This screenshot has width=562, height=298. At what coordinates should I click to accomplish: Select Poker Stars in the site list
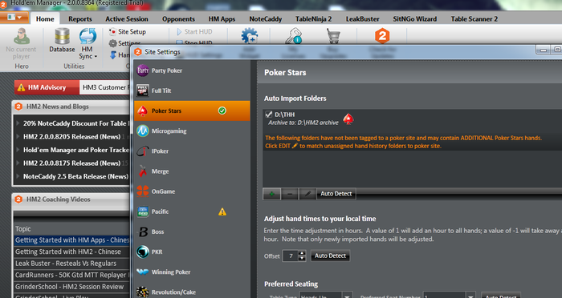coord(192,111)
